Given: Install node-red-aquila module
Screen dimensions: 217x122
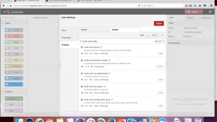Looking at the screenshot, I should coord(160,54).
